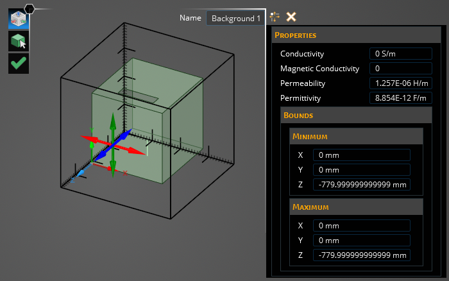Activate the green cube selection tool
The width and height of the screenshot is (449, 281).
[19, 41]
